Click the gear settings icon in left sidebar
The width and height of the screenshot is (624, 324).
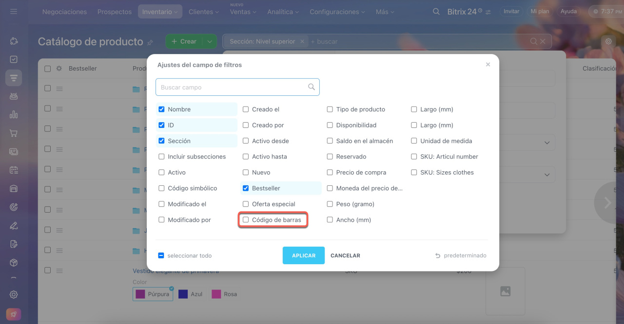coord(14,294)
